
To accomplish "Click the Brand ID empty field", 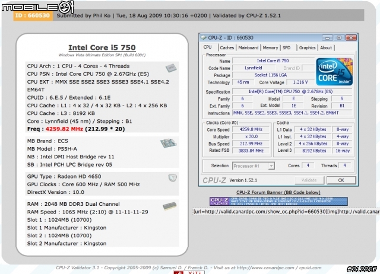I will (x=308, y=68).
